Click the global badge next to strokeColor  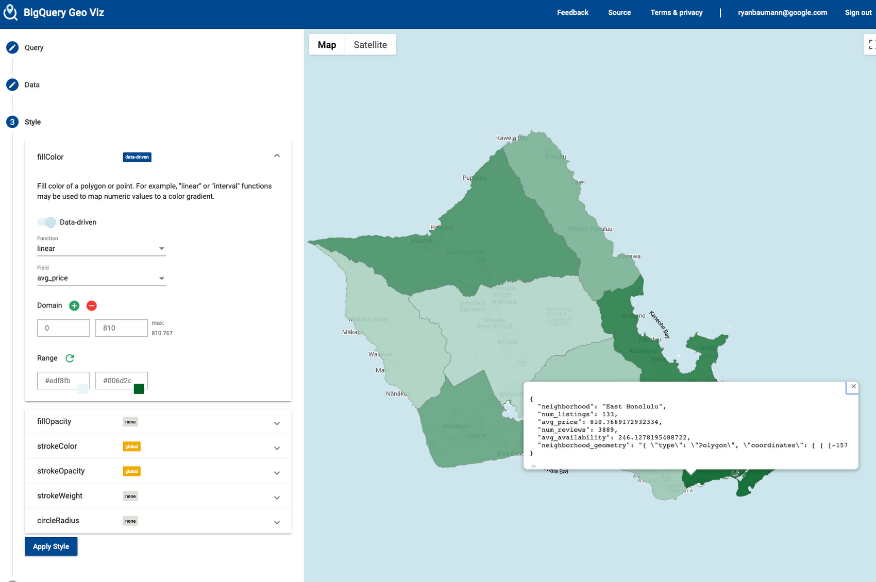tap(132, 447)
